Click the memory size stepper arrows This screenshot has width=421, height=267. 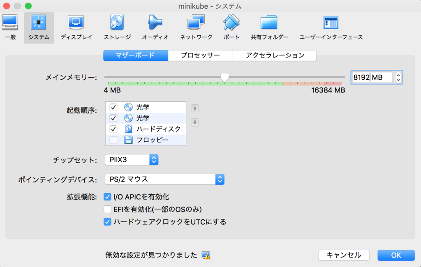point(398,78)
